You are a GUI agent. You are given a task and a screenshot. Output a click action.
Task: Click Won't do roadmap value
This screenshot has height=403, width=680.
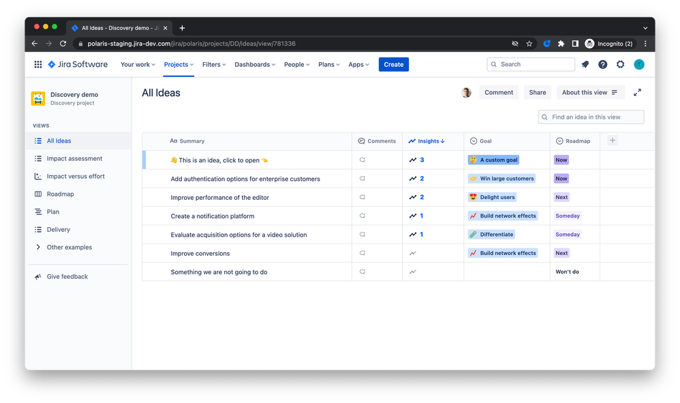(568, 272)
